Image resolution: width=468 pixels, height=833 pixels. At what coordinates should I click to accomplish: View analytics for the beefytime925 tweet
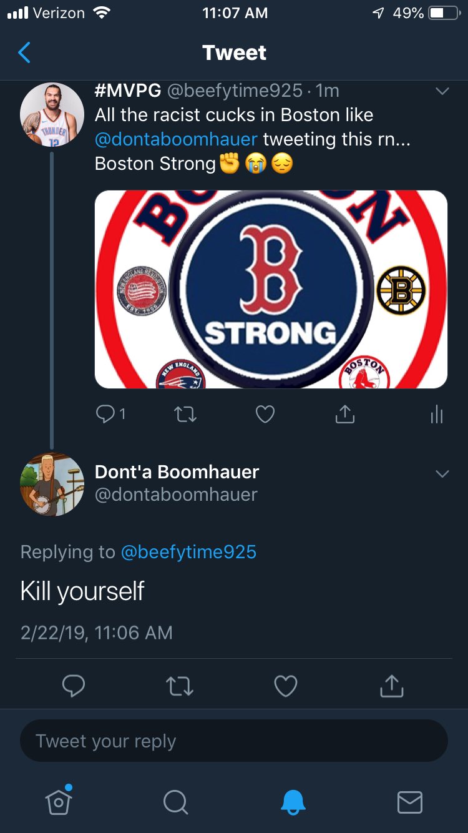click(x=437, y=414)
